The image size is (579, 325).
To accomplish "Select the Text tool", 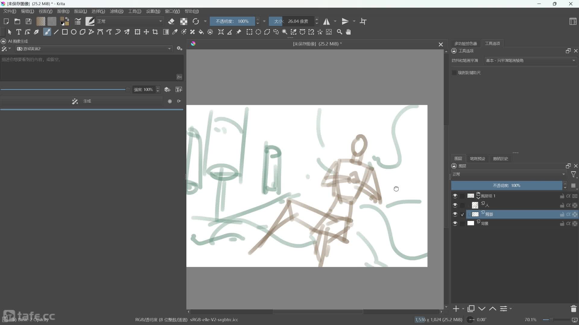I will (19, 32).
